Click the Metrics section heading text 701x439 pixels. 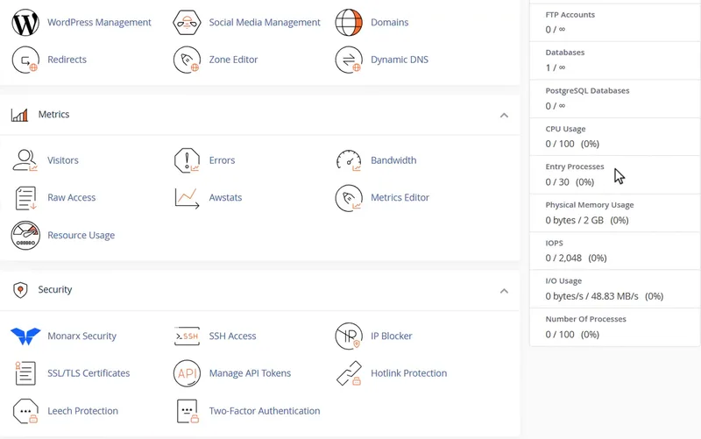(53, 115)
